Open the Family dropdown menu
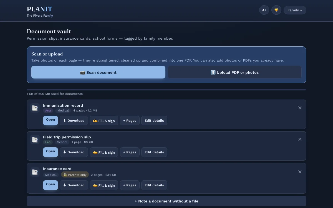Image resolution: width=333 pixels, height=208 pixels. pyautogui.click(x=295, y=10)
